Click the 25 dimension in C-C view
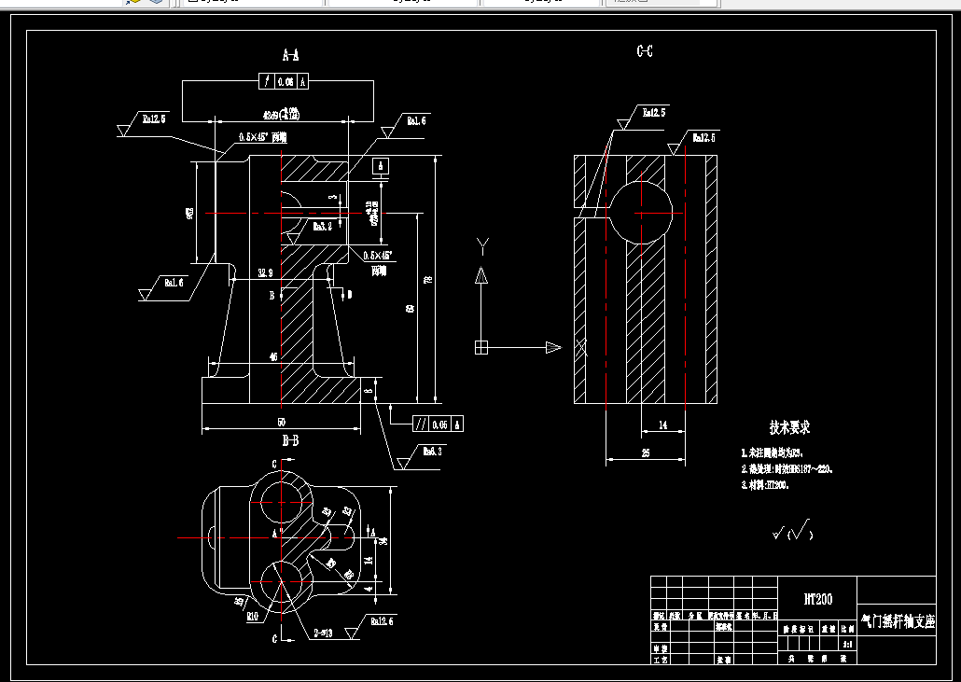 point(646,453)
